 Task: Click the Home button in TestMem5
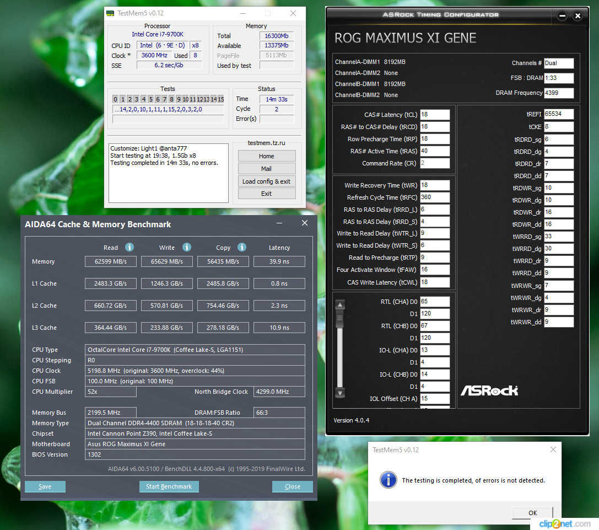267,156
